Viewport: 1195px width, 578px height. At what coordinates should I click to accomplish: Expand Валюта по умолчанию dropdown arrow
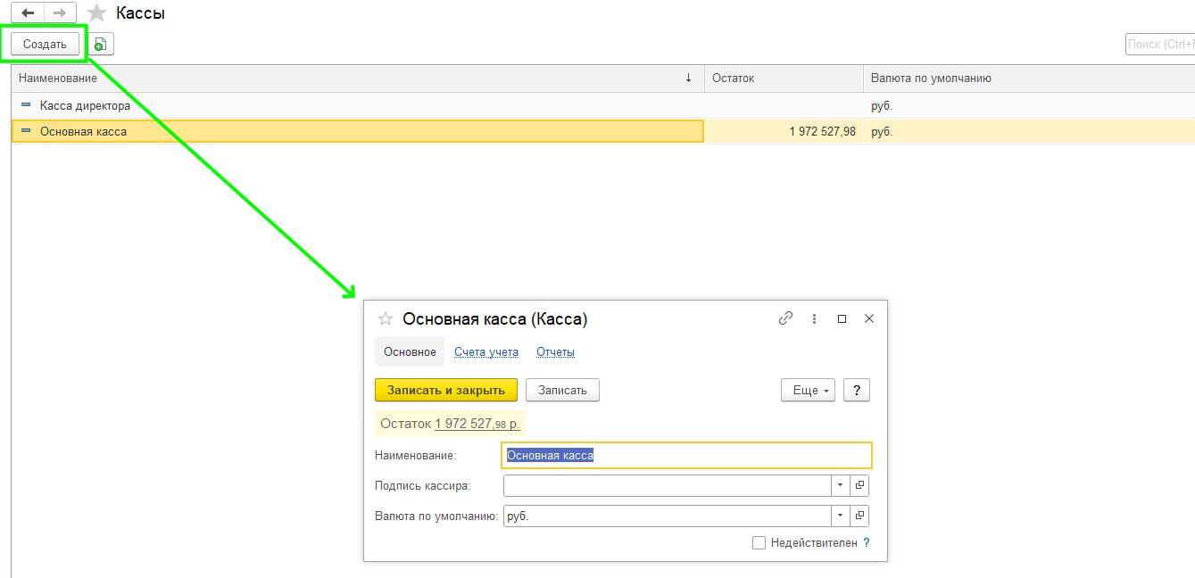click(x=841, y=516)
